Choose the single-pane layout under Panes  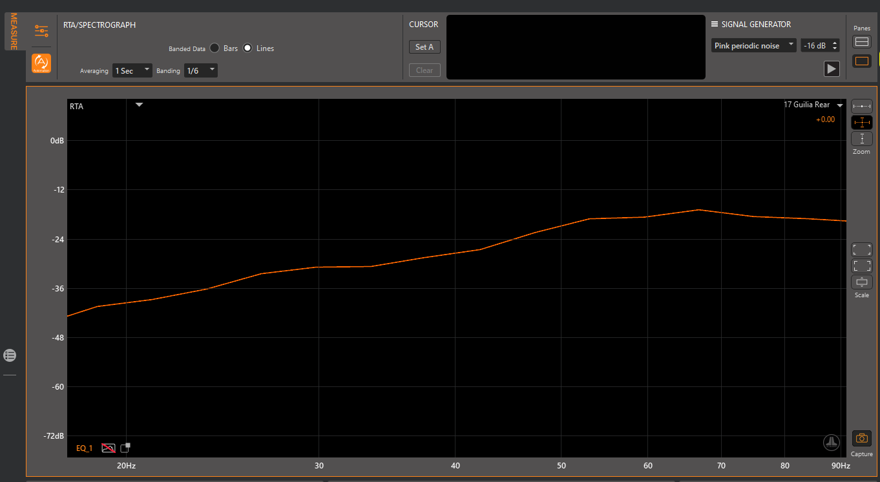pyautogui.click(x=861, y=61)
